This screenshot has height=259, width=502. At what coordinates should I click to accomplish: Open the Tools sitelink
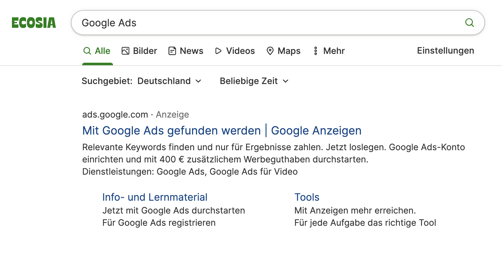pyautogui.click(x=307, y=197)
